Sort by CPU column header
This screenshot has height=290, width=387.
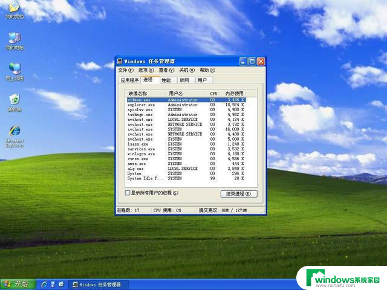click(x=213, y=94)
